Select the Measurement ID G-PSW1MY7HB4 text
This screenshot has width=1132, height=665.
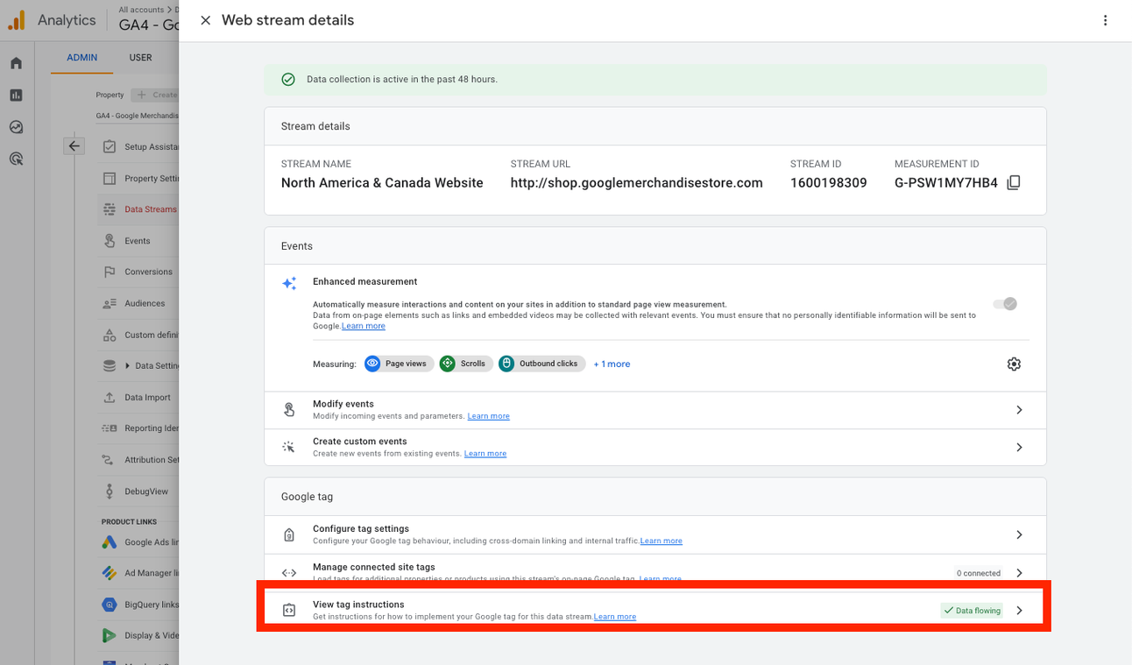point(946,183)
